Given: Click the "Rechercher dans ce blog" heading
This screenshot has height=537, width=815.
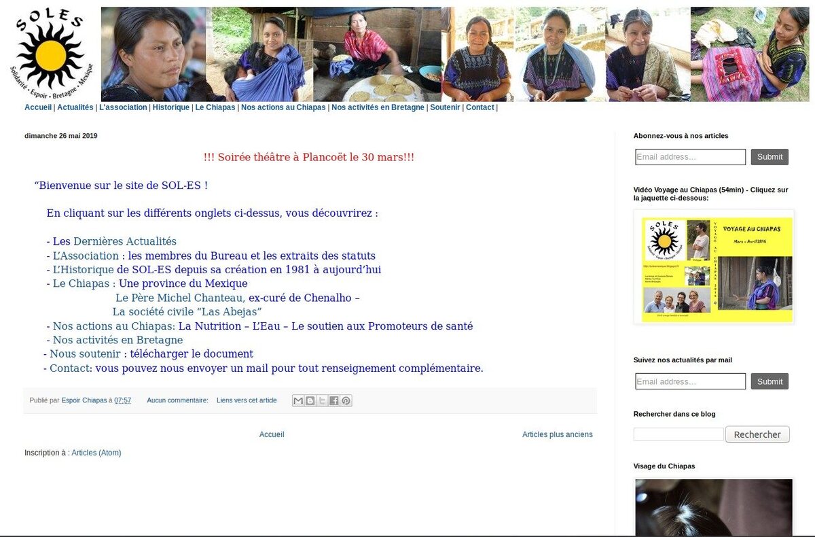Looking at the screenshot, I should tap(674, 414).
